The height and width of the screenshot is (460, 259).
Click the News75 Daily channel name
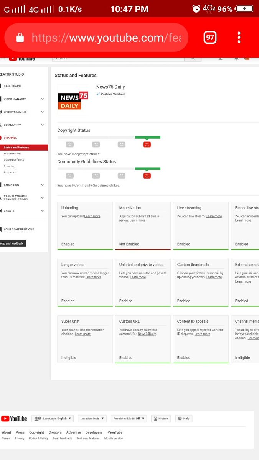pos(111,87)
